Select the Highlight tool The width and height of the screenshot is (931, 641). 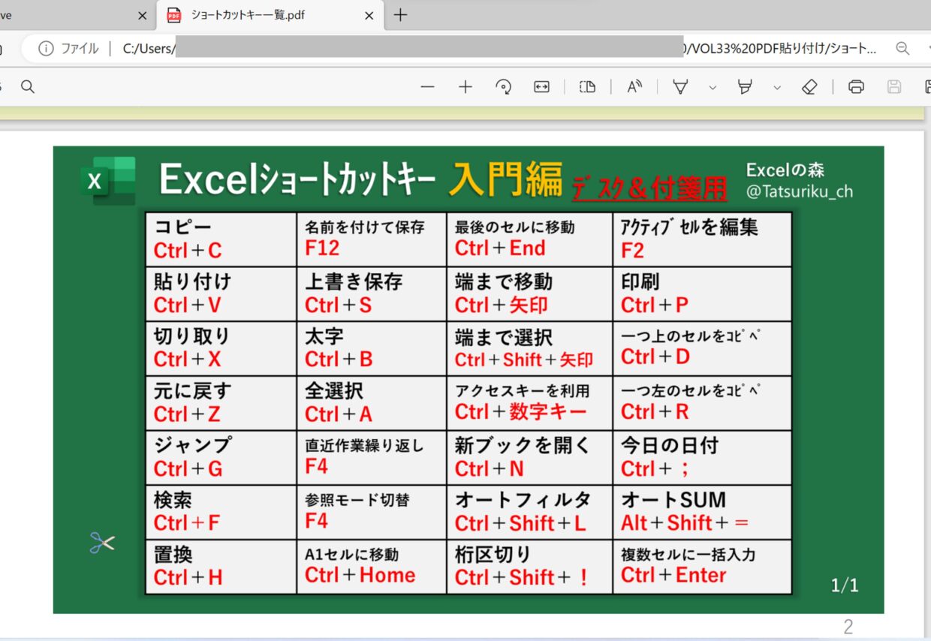pos(745,87)
